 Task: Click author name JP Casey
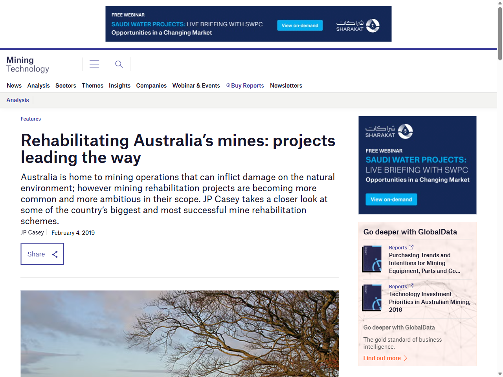point(32,232)
